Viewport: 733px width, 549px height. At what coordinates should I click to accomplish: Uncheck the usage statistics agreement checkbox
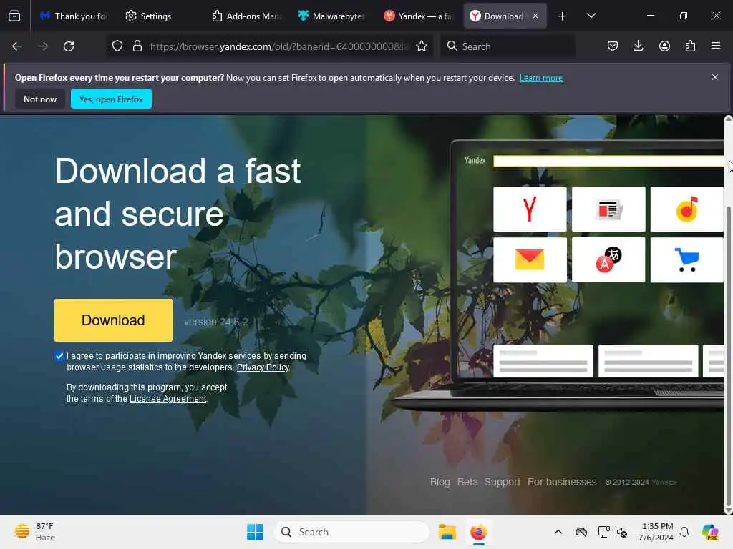59,356
